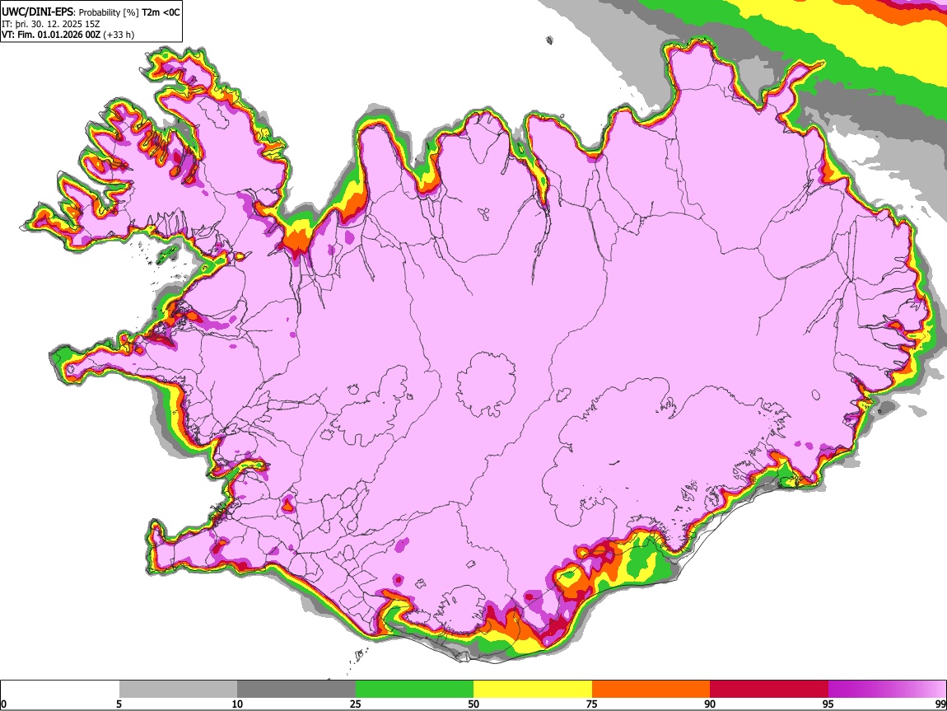Click the 'Probability [%] T2m <0C' label
The height and width of the screenshot is (711, 947).
coord(129,12)
